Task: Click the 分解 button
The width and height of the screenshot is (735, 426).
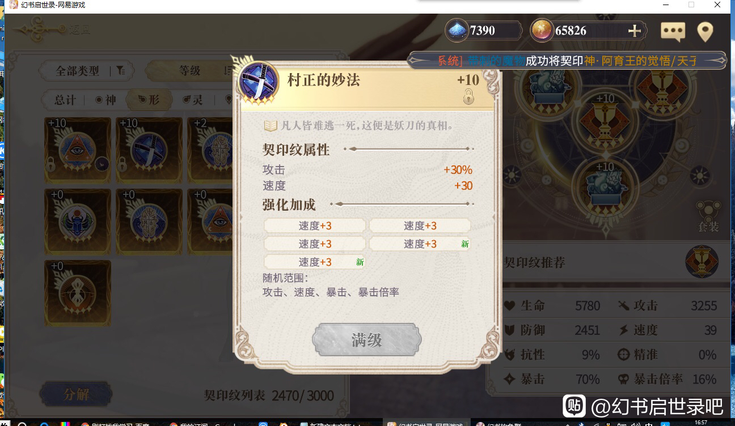Action: click(76, 394)
